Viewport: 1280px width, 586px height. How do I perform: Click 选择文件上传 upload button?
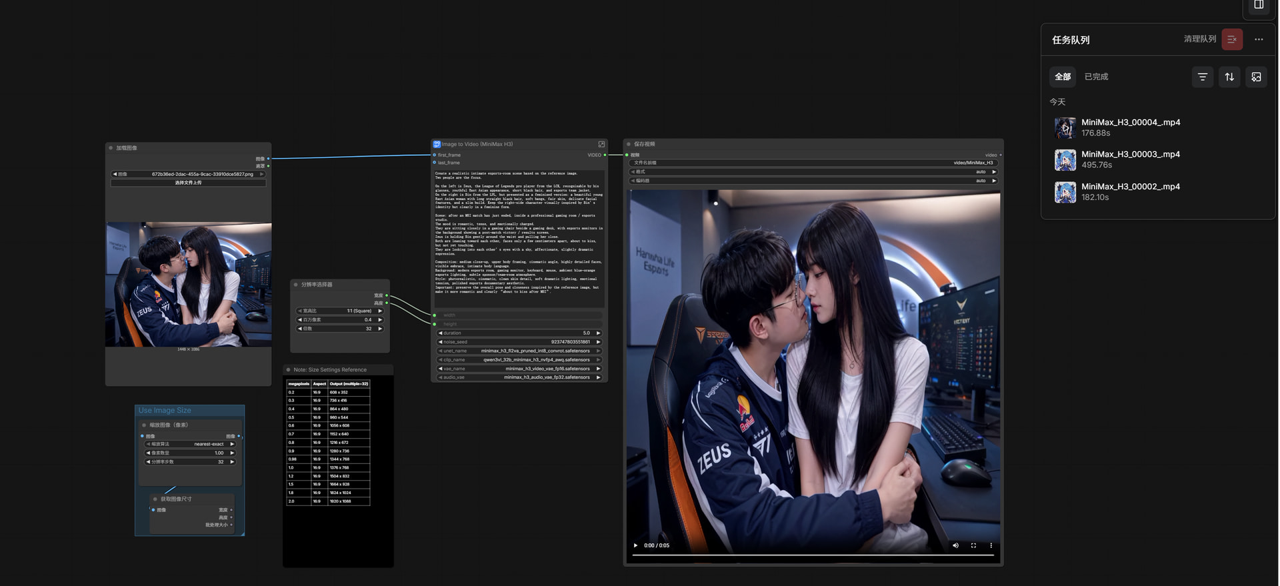tap(188, 183)
